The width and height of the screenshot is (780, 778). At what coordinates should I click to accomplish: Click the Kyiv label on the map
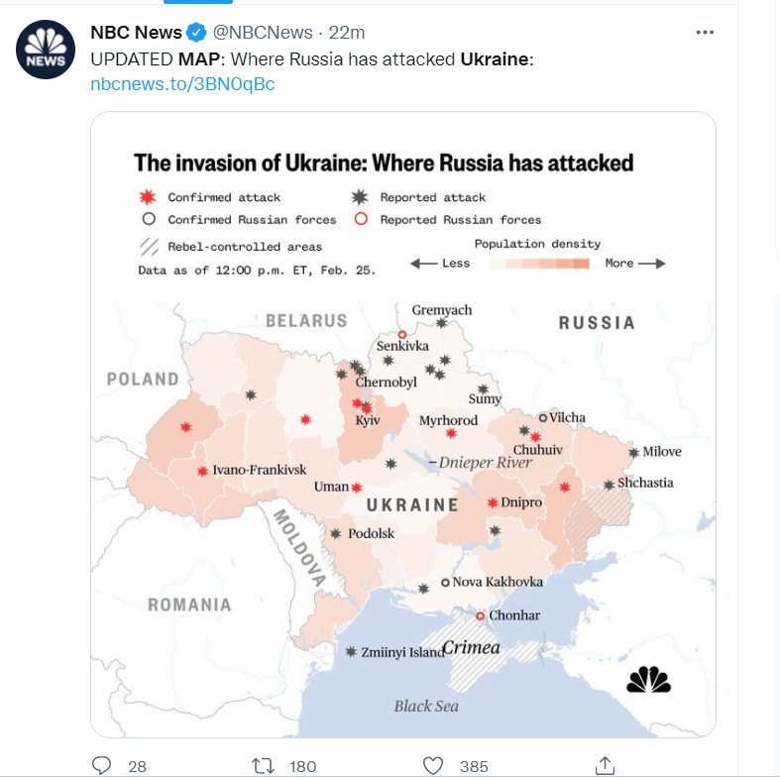click(x=368, y=420)
